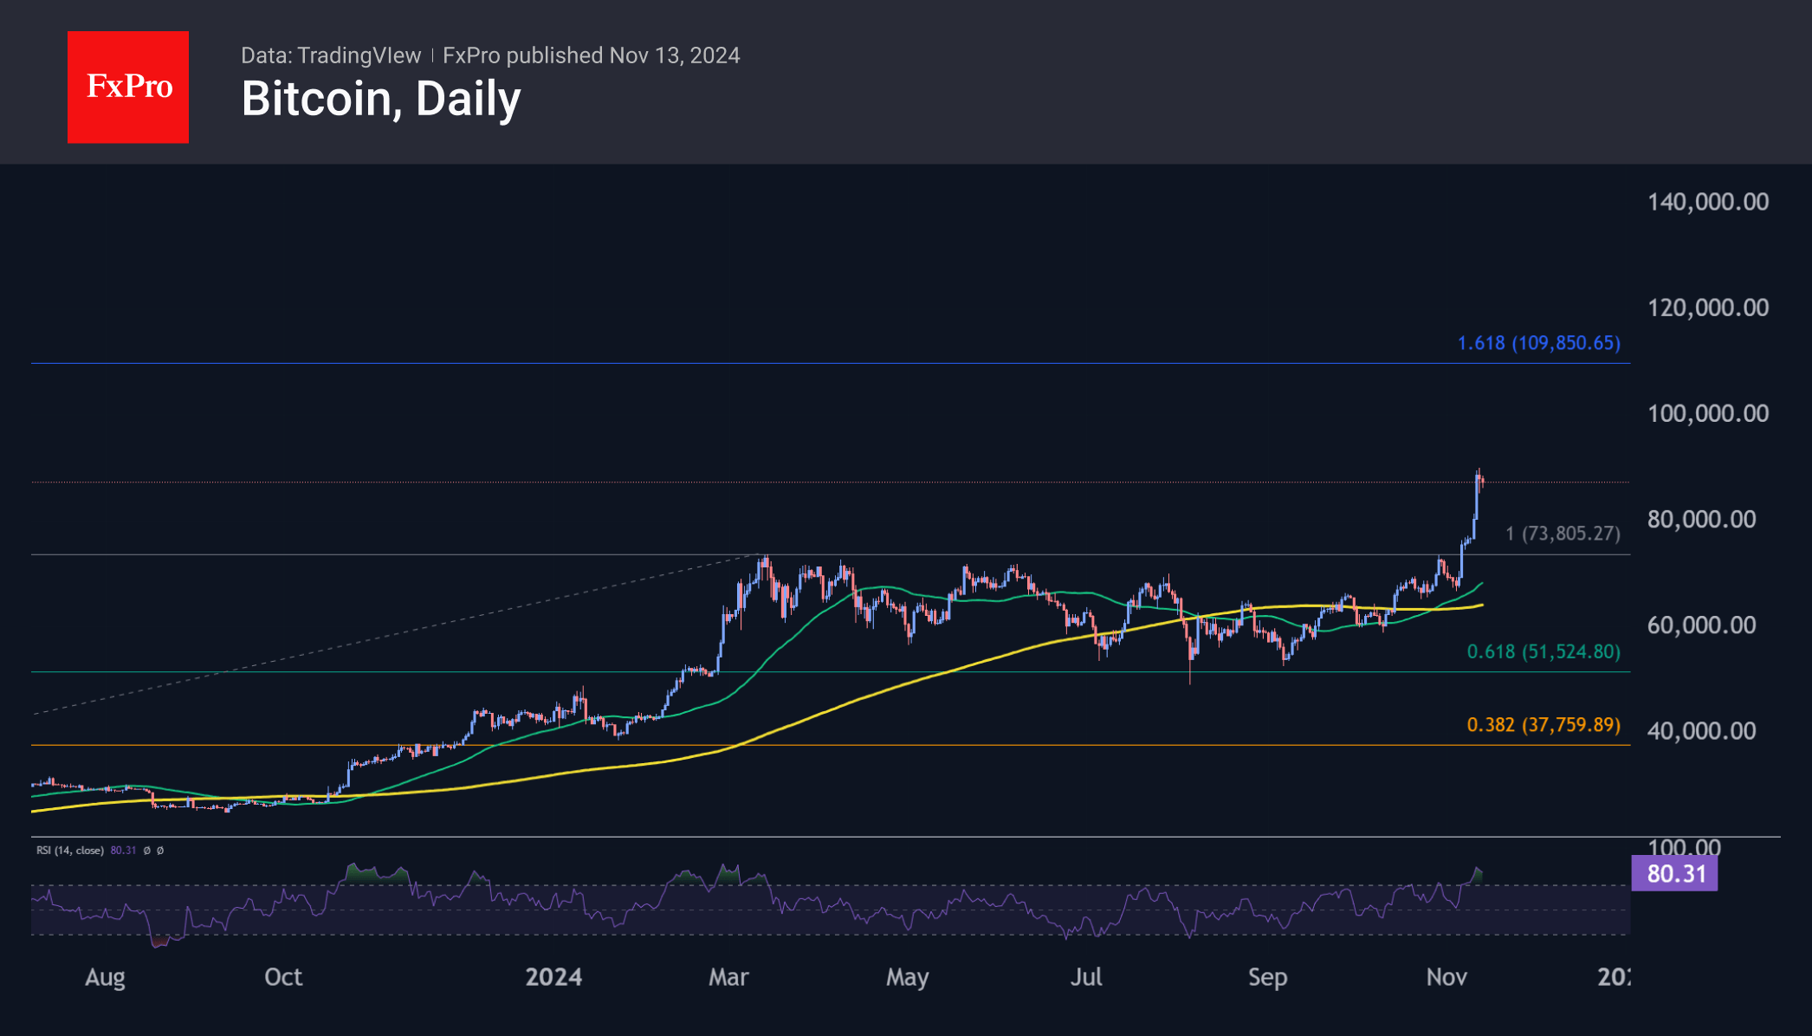
Task: Click the second Ø symbol beside RSI value
Action: [160, 851]
